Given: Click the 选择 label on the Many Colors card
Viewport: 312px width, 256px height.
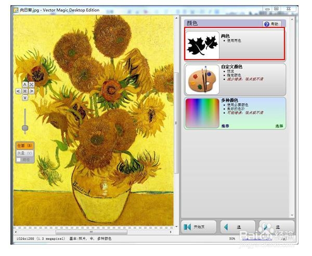Looking at the screenshot, I should click(279, 126).
